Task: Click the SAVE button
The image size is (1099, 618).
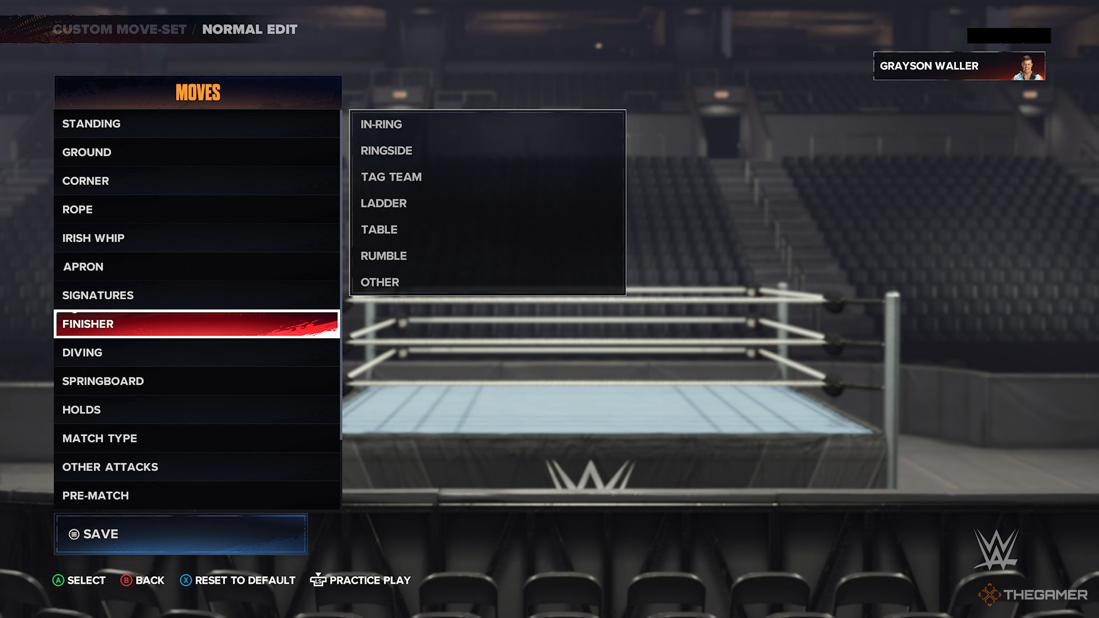Action: click(x=180, y=534)
